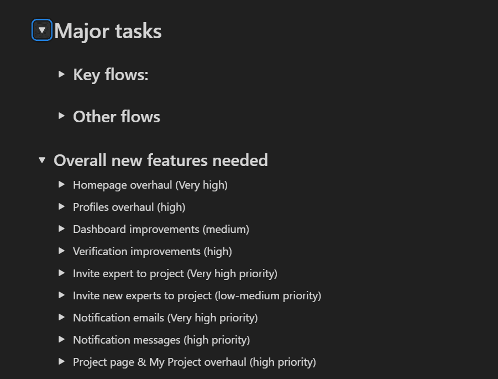Select the Key flows heading text

[111, 74]
